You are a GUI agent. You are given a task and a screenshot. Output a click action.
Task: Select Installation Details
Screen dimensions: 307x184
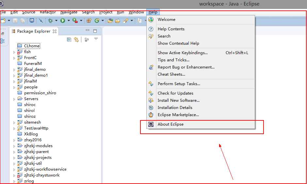coord(201,108)
